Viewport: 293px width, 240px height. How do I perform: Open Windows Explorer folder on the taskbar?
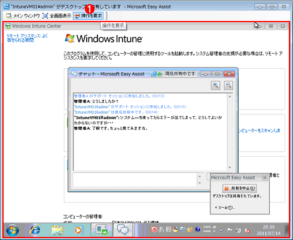(x=57, y=230)
